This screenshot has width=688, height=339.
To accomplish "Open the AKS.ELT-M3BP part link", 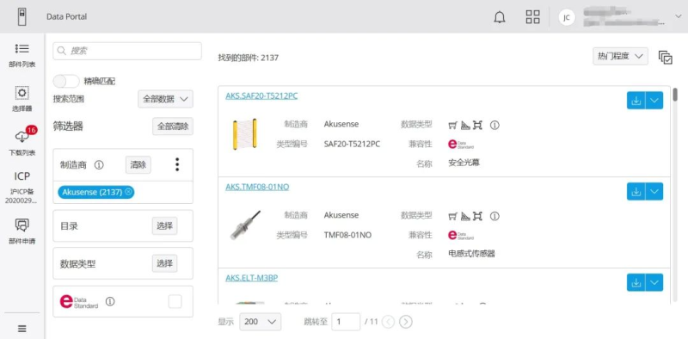I will 251,278.
